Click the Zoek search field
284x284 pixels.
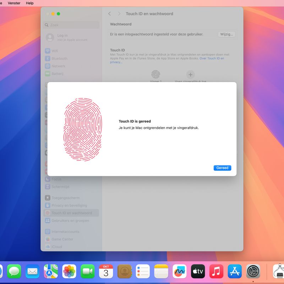pos(71,25)
